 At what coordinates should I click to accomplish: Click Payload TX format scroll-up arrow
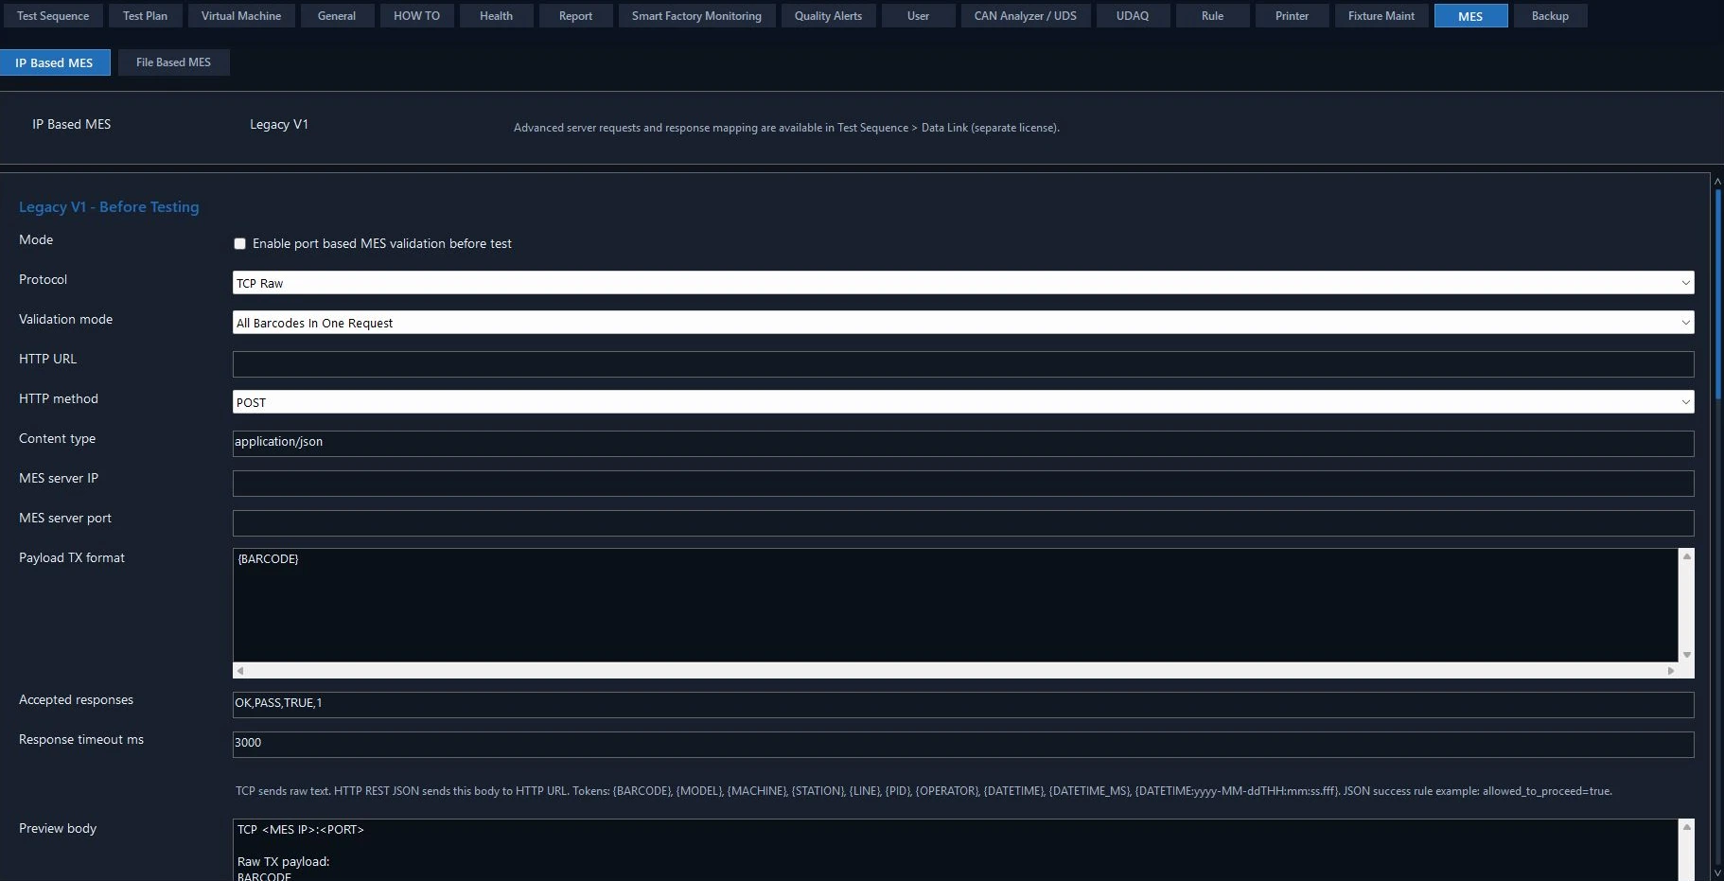(1686, 556)
